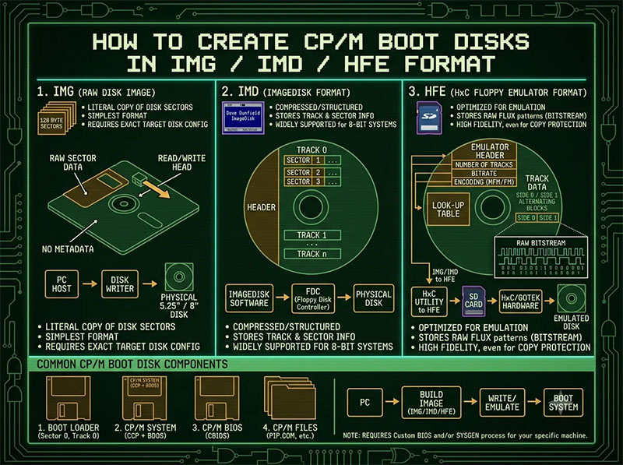Click the HxC UTILITY to HFE box
This screenshot has height=465, width=623.
[429, 301]
